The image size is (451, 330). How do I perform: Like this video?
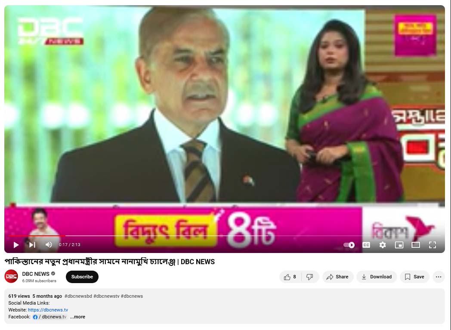click(290, 277)
